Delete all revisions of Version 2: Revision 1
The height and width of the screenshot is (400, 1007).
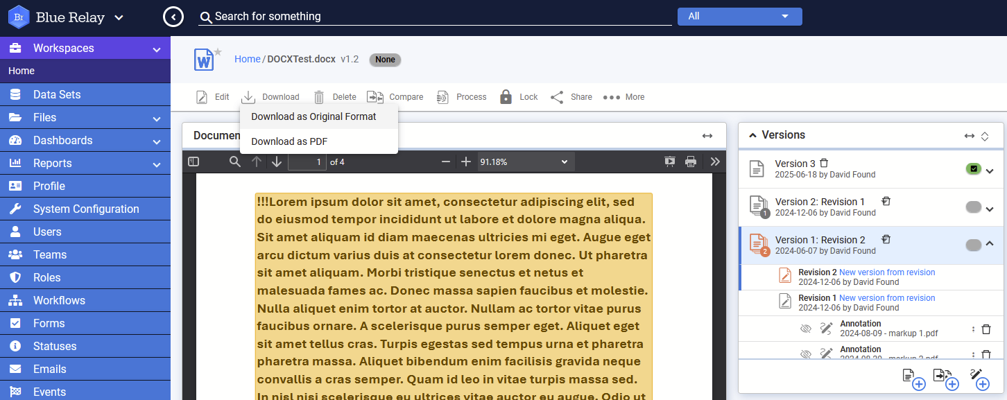[x=886, y=201]
